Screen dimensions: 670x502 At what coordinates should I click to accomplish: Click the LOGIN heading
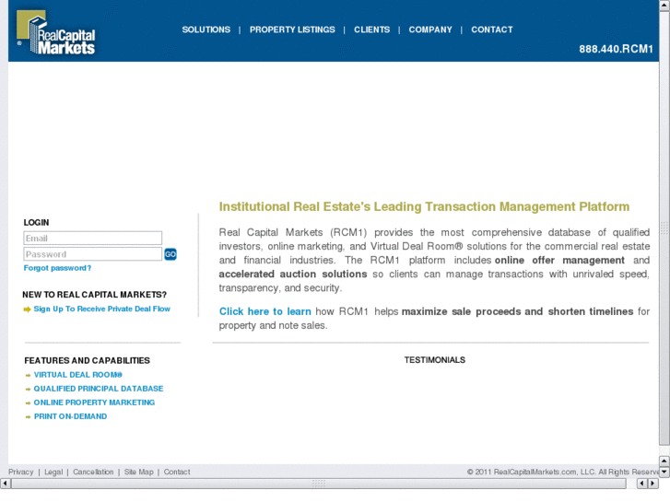pos(36,223)
